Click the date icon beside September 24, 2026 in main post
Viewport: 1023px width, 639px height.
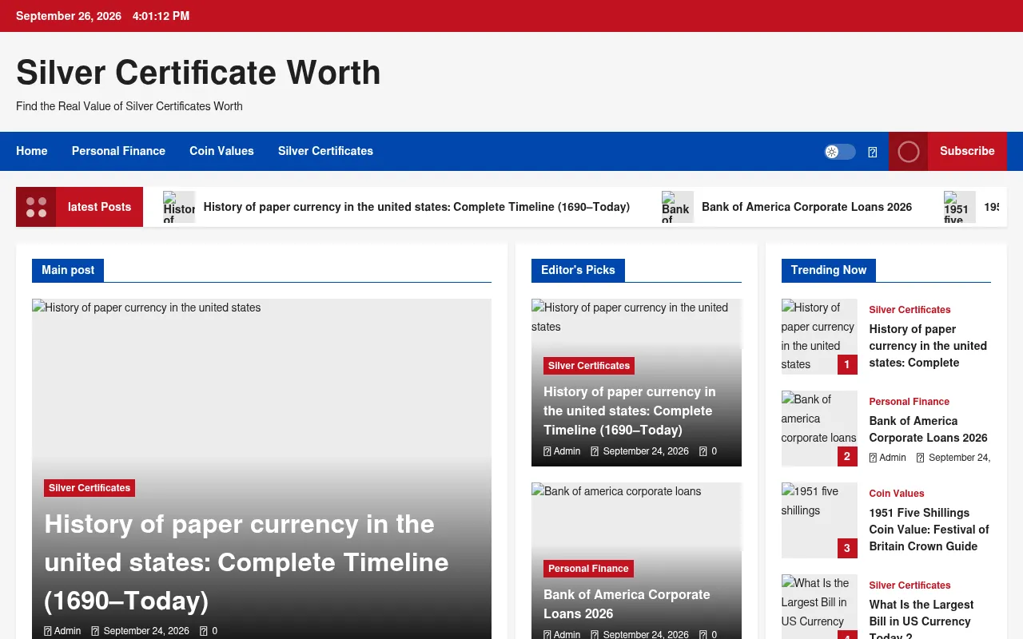point(95,631)
